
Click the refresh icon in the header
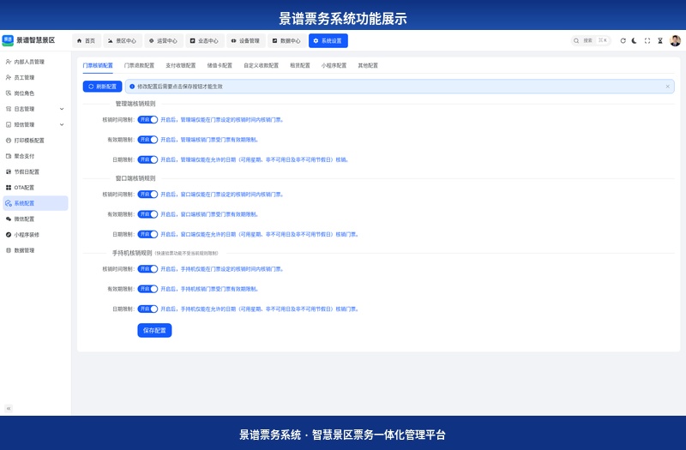click(623, 40)
